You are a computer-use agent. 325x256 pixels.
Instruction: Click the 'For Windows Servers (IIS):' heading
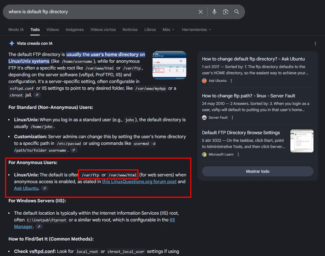click(x=37, y=201)
